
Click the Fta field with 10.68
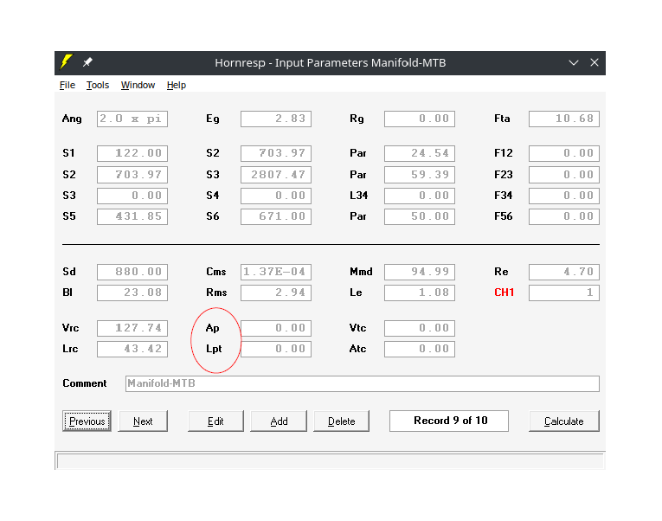(x=564, y=119)
